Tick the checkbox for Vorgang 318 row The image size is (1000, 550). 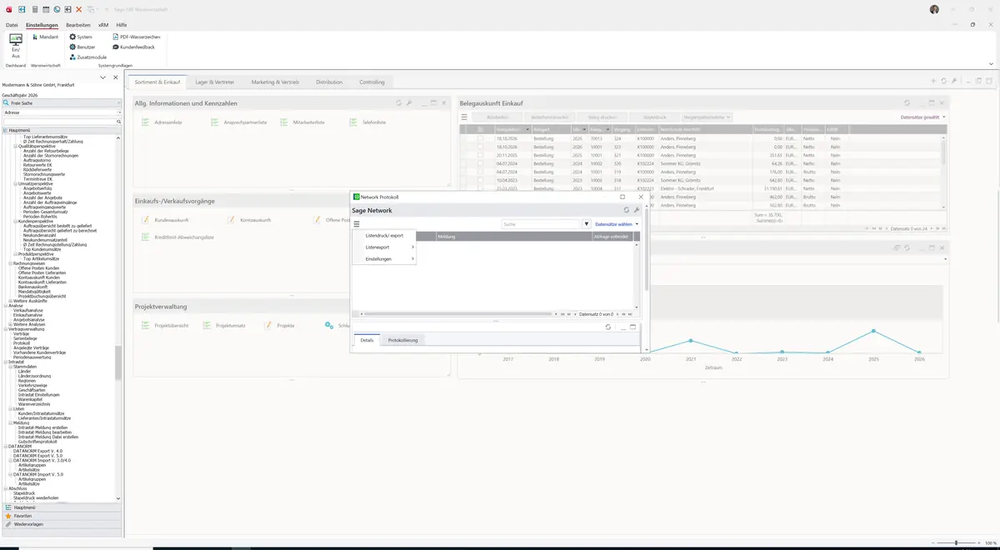[480, 180]
